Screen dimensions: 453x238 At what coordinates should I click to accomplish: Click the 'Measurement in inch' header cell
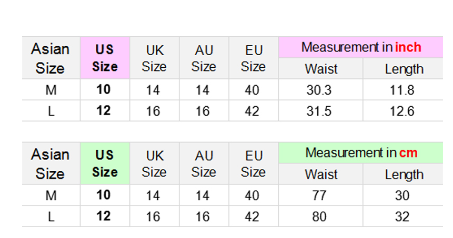[x=361, y=47]
